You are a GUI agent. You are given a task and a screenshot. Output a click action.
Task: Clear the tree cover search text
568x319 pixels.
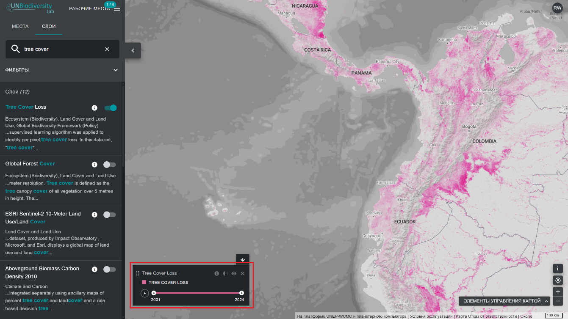point(107,49)
